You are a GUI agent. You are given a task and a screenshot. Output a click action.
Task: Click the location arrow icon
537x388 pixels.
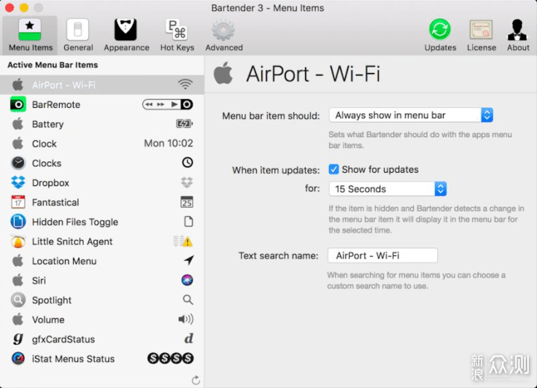click(189, 260)
